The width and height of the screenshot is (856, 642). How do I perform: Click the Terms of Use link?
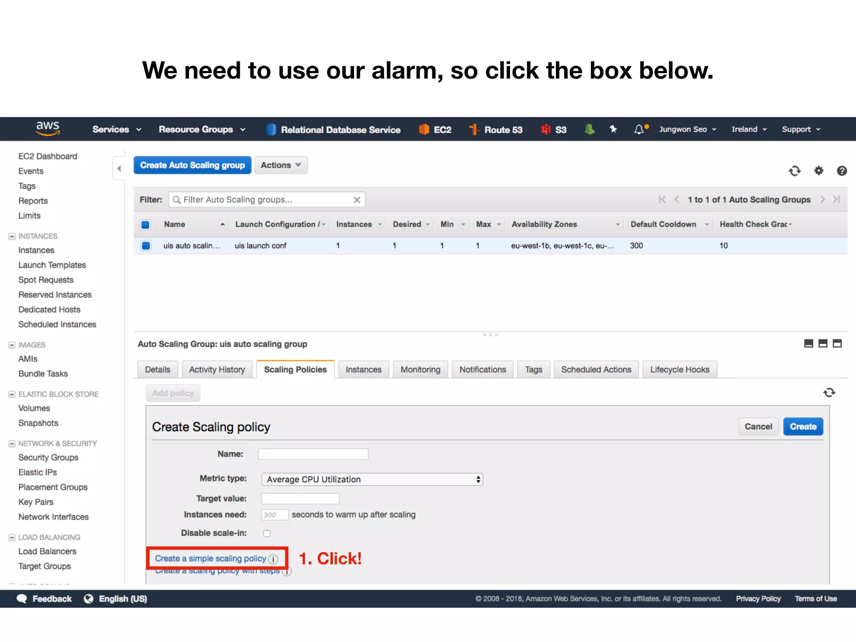815,599
